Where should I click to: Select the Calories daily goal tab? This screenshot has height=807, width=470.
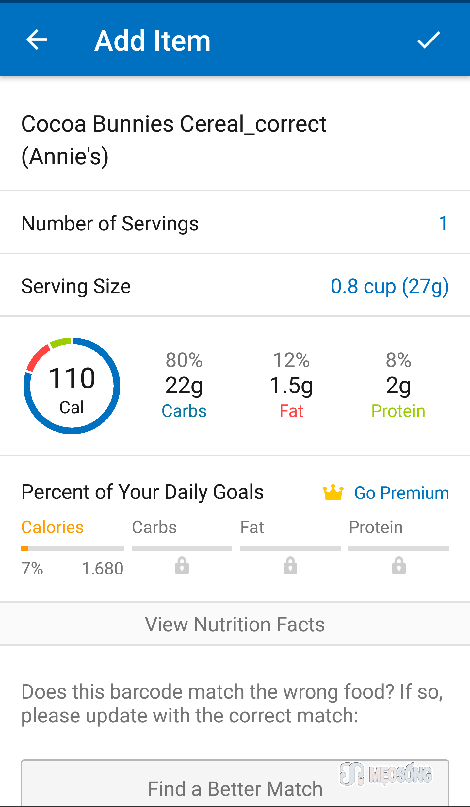[52, 527]
